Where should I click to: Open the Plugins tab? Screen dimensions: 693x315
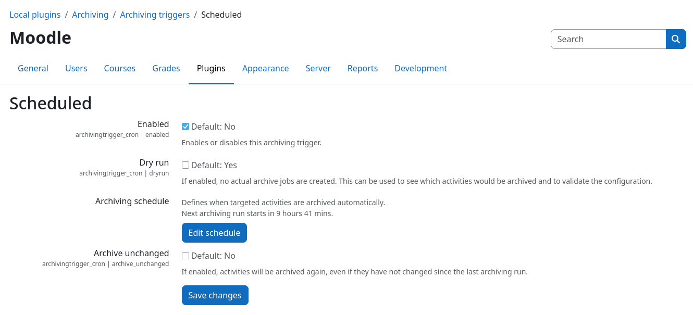point(211,68)
